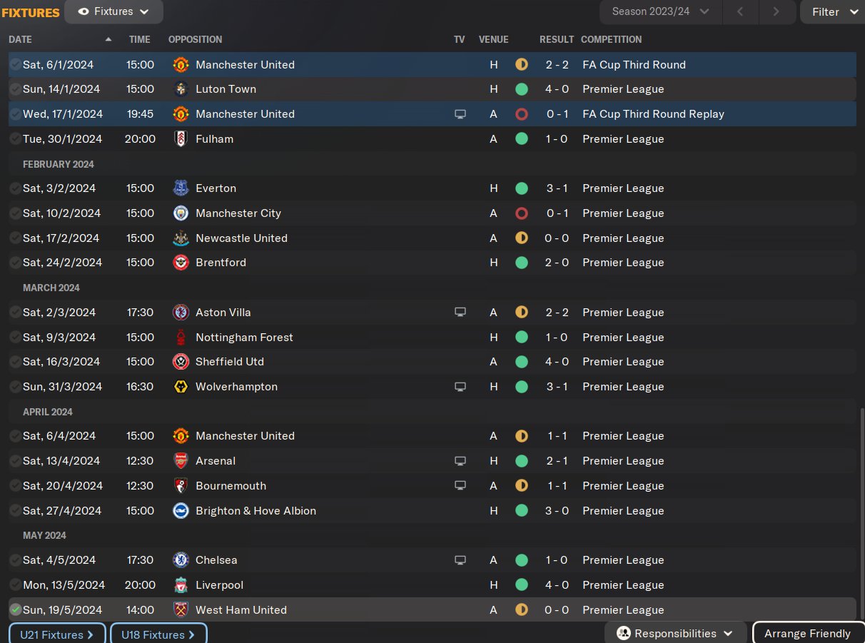The height and width of the screenshot is (643, 865).
Task: Click the Arsenal club crest
Action: point(181,461)
